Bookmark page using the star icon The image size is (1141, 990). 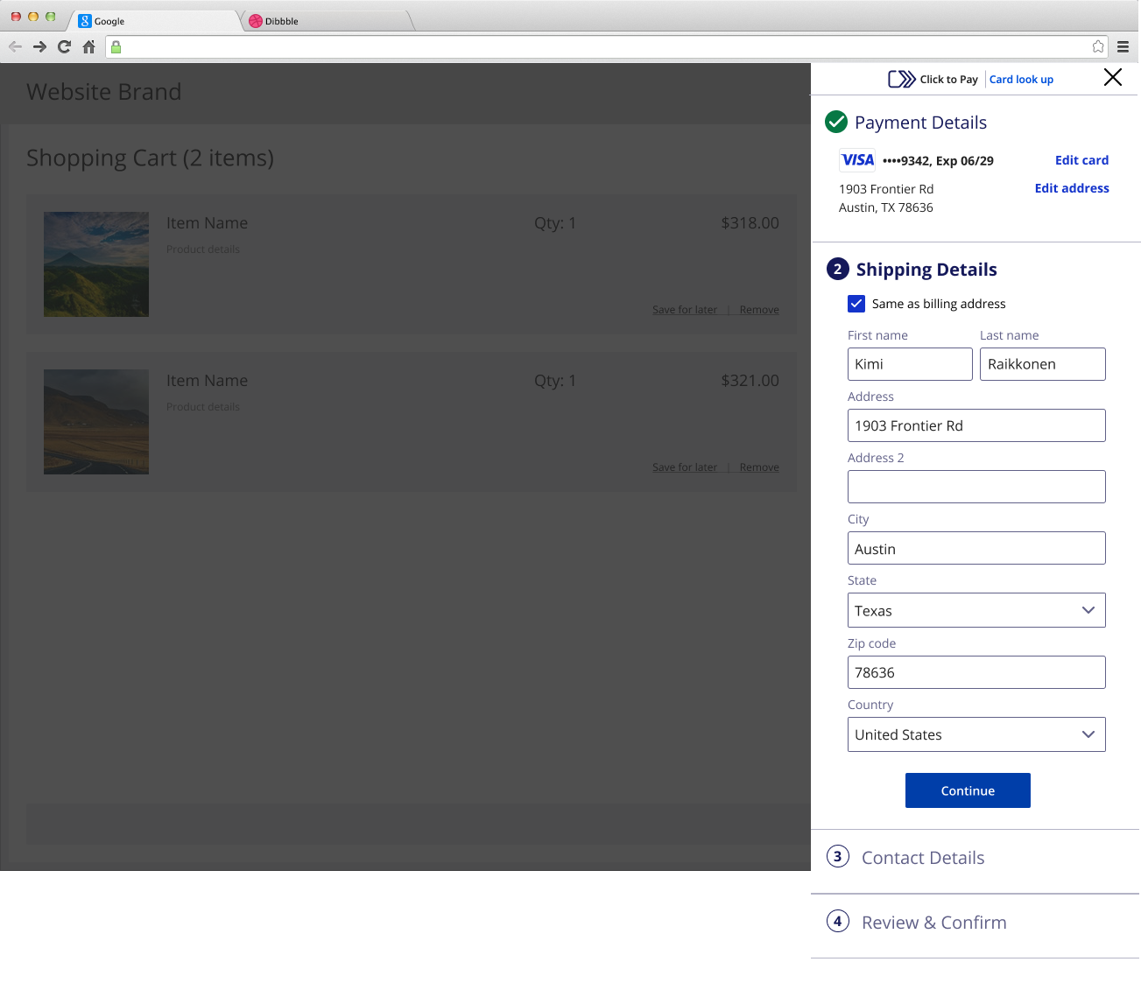1098,47
